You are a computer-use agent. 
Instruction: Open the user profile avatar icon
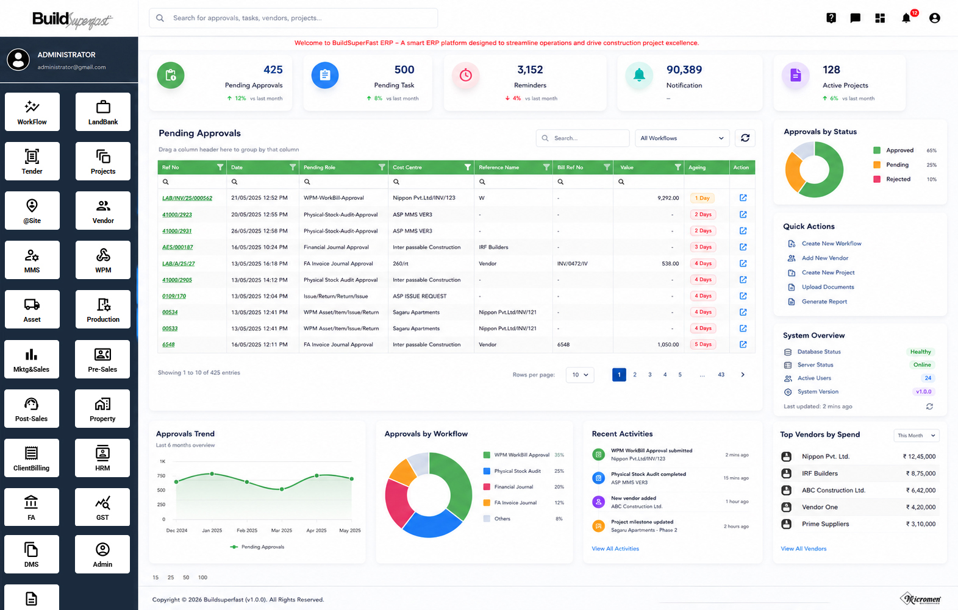pos(935,18)
